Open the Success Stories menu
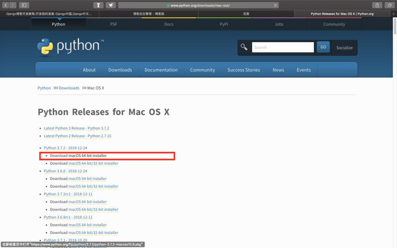Viewport: 397px width, 248px height. [244, 70]
